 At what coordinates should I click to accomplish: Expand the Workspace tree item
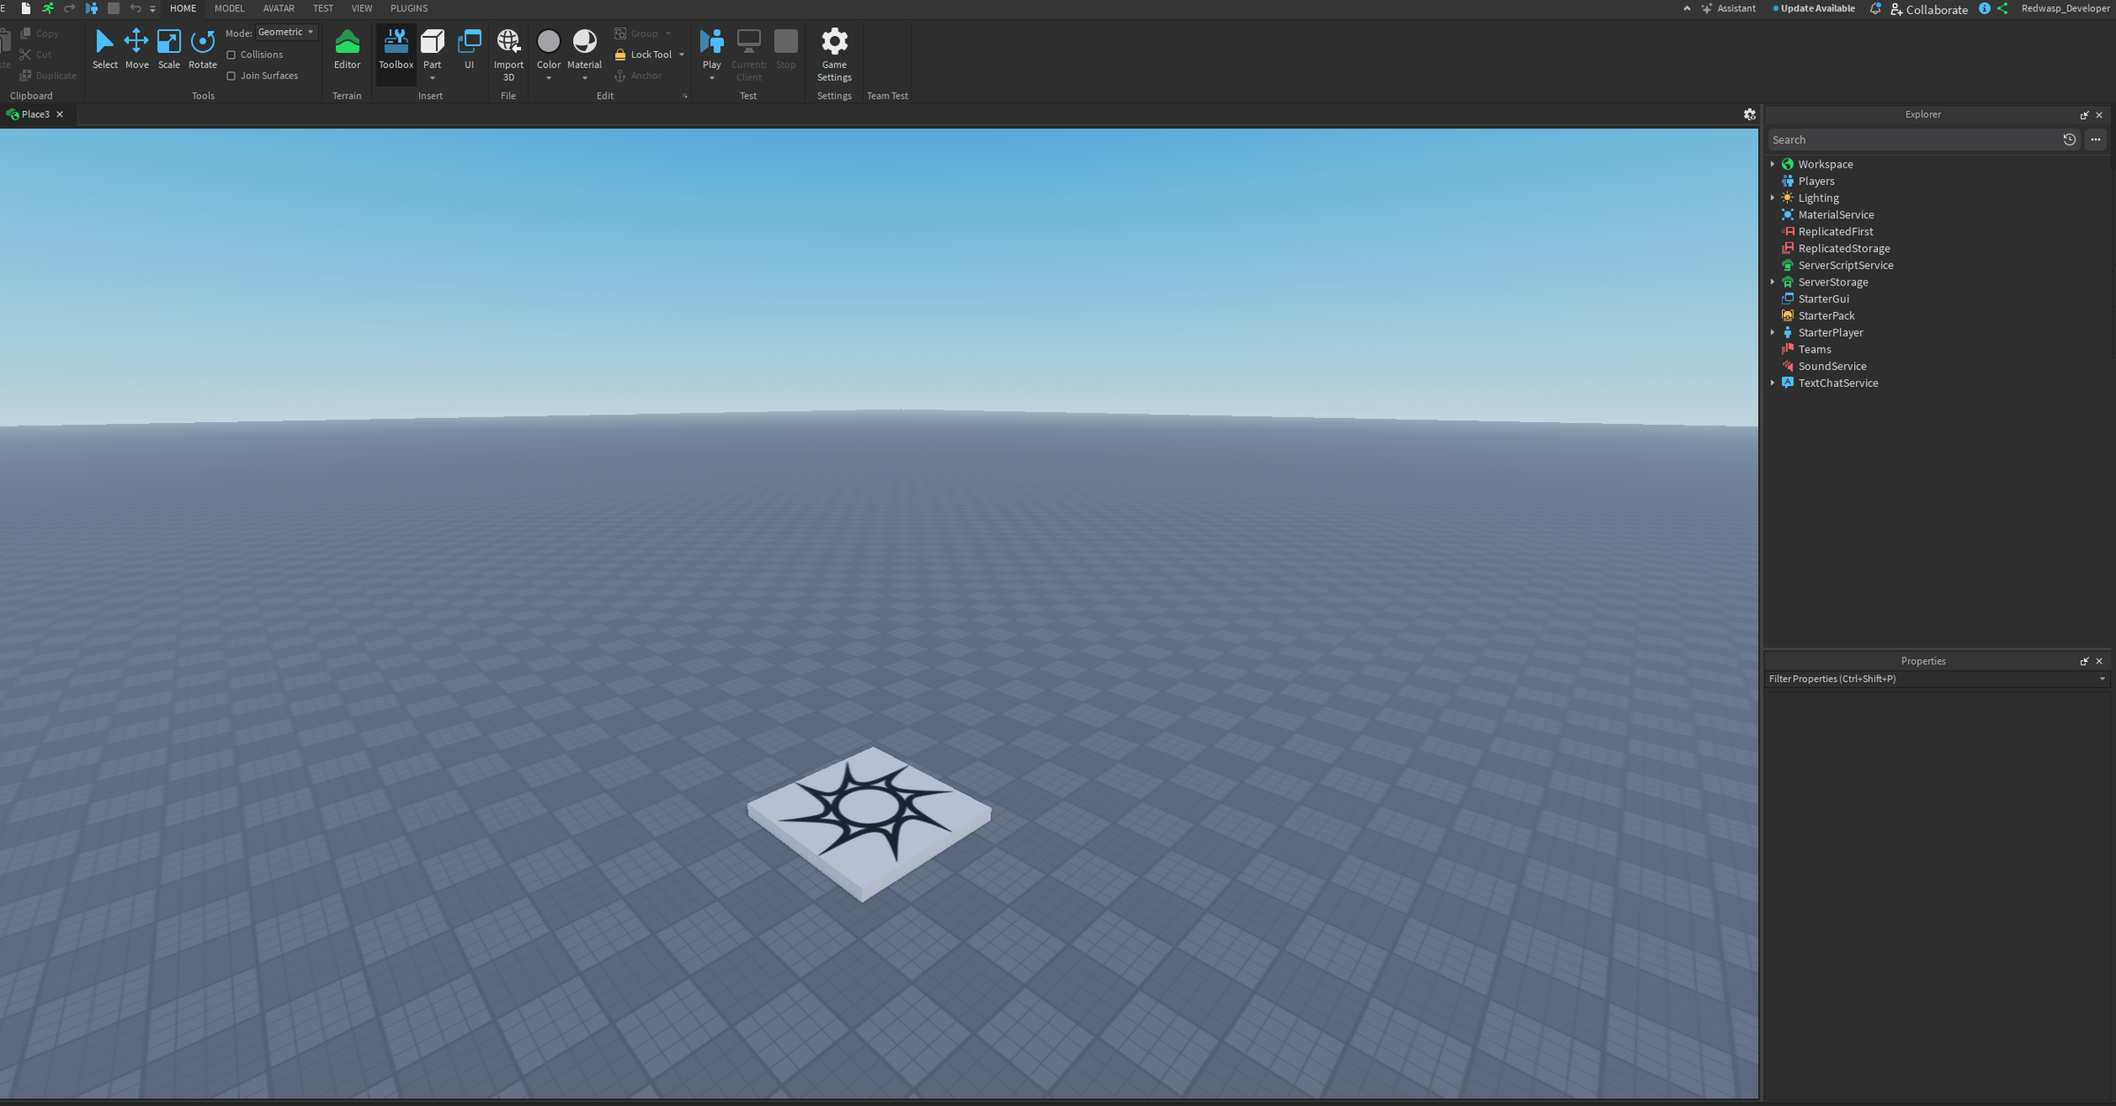pos(1773,164)
